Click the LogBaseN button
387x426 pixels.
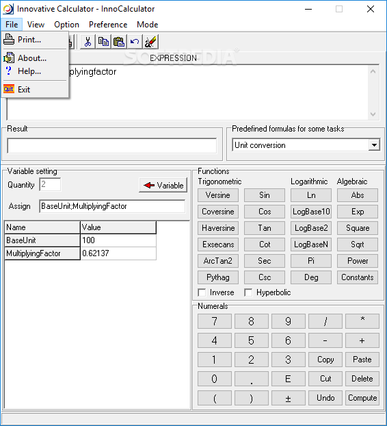point(311,245)
